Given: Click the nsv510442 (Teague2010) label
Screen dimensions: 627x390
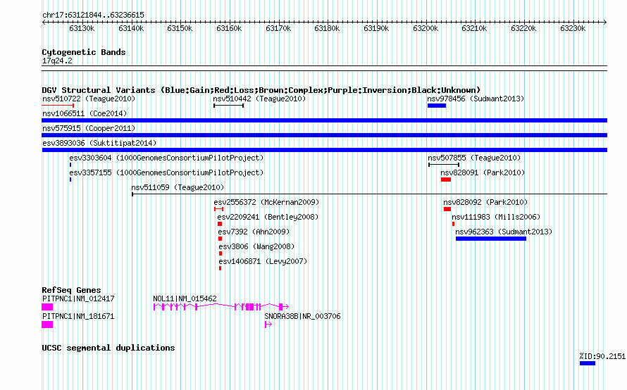Looking at the screenshot, I should (x=259, y=99).
